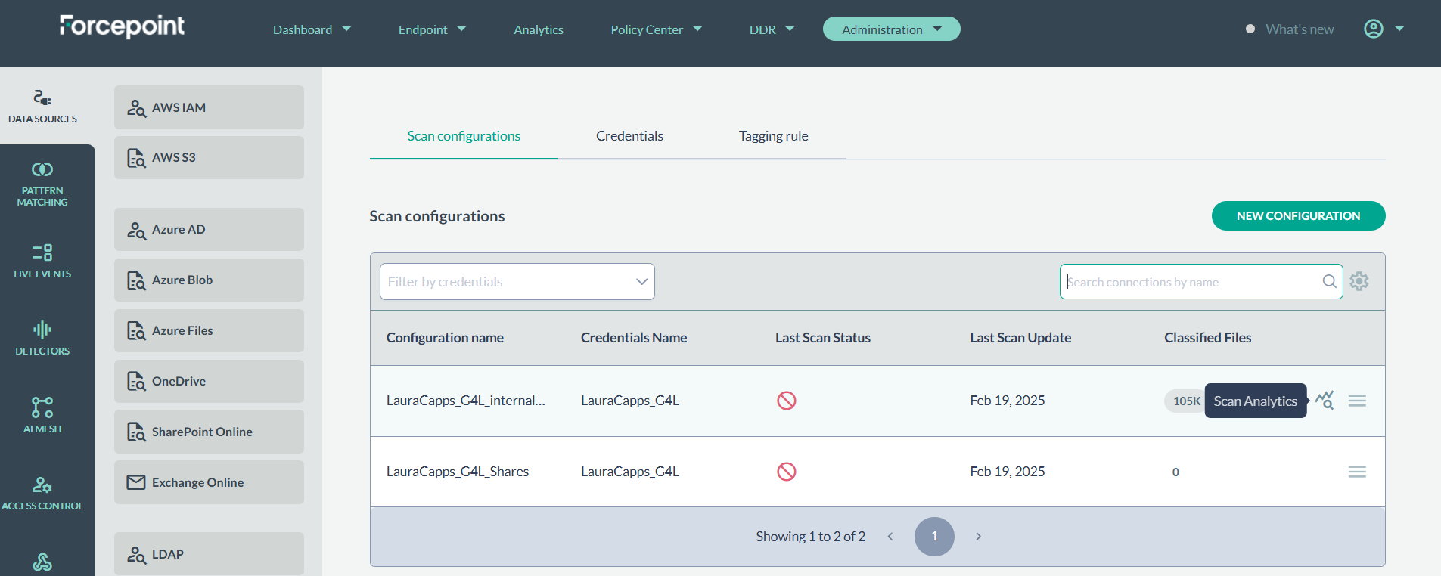This screenshot has height=576, width=1441.
Task: Click the New Configuration button
Action: [1298, 215]
